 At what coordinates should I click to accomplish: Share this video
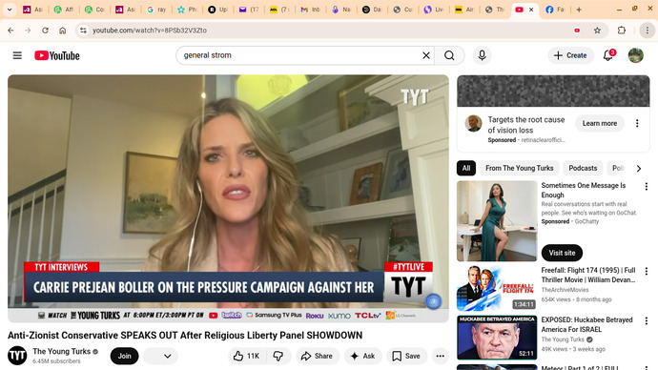pyautogui.click(x=318, y=356)
